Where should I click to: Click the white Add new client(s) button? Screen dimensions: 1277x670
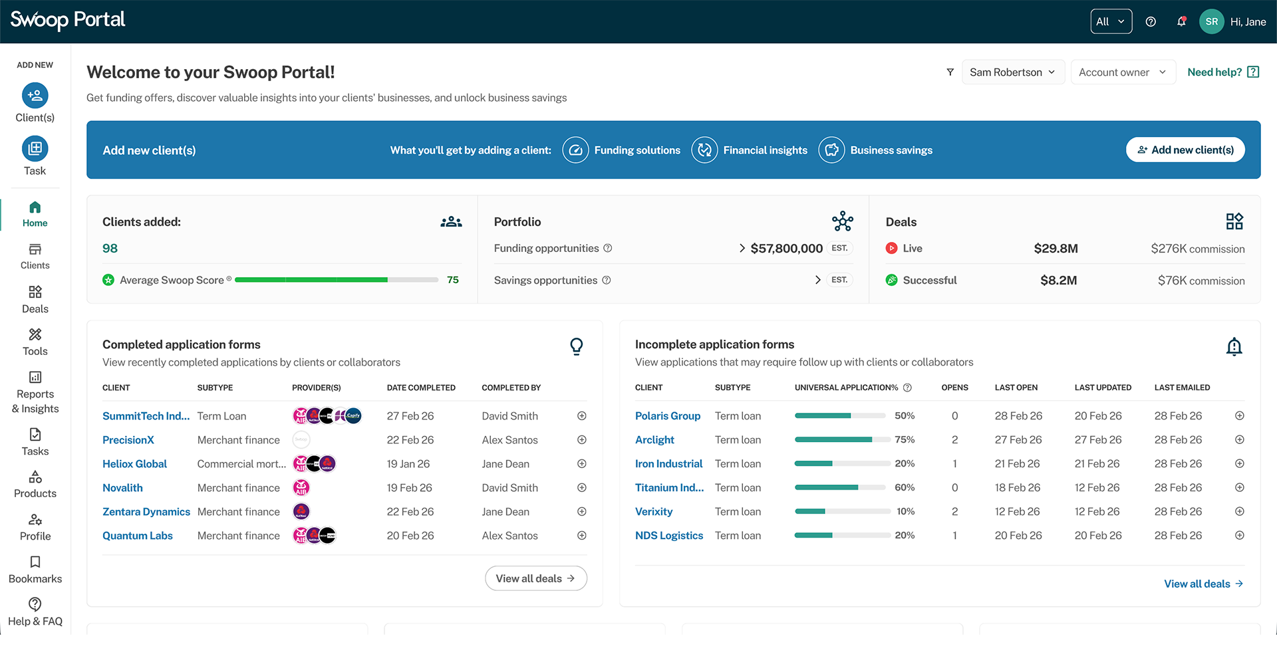click(x=1185, y=150)
